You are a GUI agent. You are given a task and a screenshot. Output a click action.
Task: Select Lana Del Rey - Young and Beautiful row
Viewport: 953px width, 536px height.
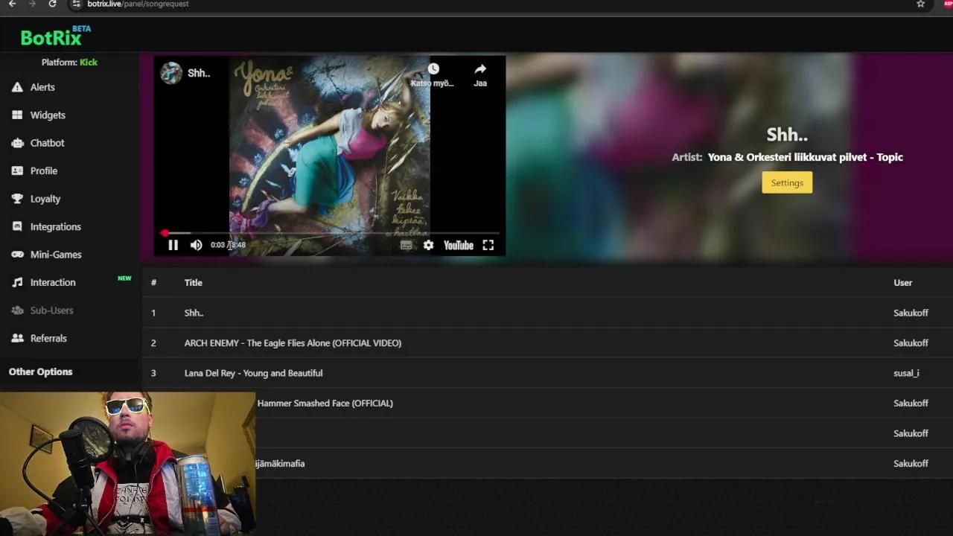pyautogui.click(x=547, y=373)
